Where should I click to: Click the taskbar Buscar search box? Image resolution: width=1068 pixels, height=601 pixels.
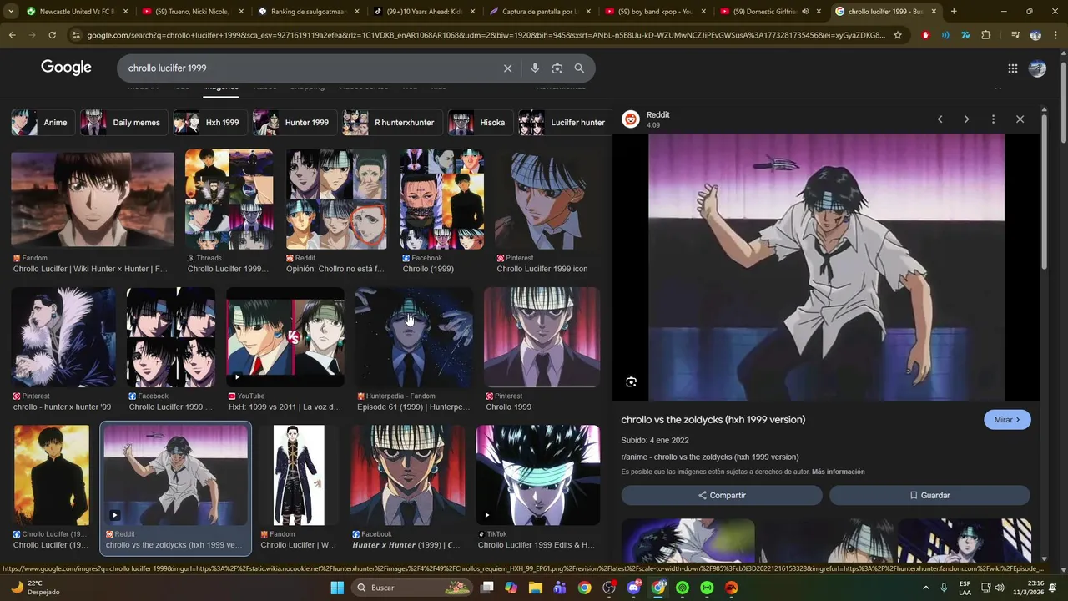(412, 588)
